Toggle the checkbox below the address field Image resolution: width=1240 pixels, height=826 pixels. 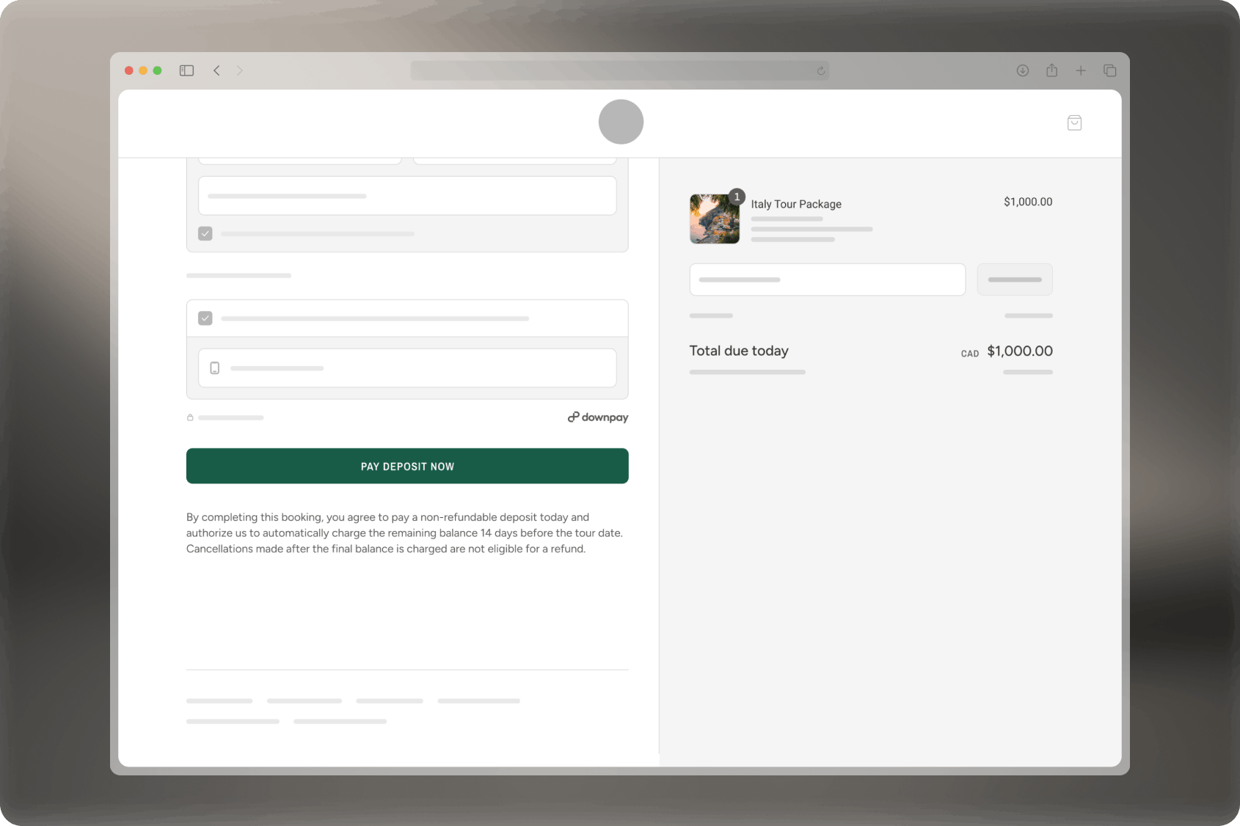205,233
